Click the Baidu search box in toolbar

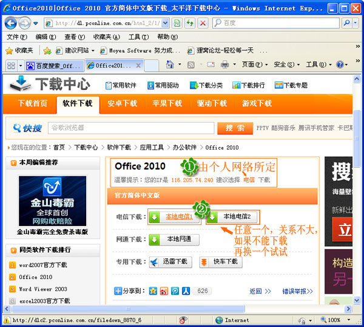pyautogui.click(x=276, y=23)
